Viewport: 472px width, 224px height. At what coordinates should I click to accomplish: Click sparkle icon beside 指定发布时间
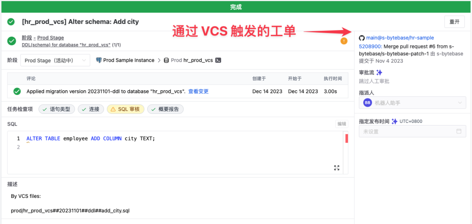394,121
